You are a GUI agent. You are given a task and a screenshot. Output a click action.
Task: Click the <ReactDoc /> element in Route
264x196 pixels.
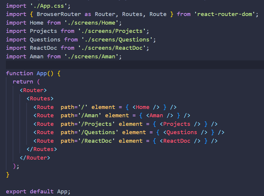(180, 141)
